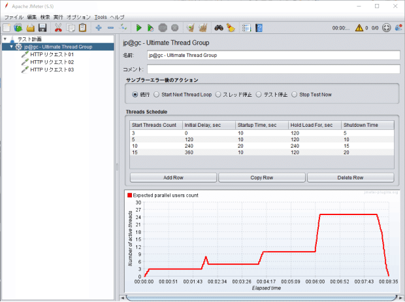Open the help book icon
Viewport: 405px width, 302px height.
(259, 27)
